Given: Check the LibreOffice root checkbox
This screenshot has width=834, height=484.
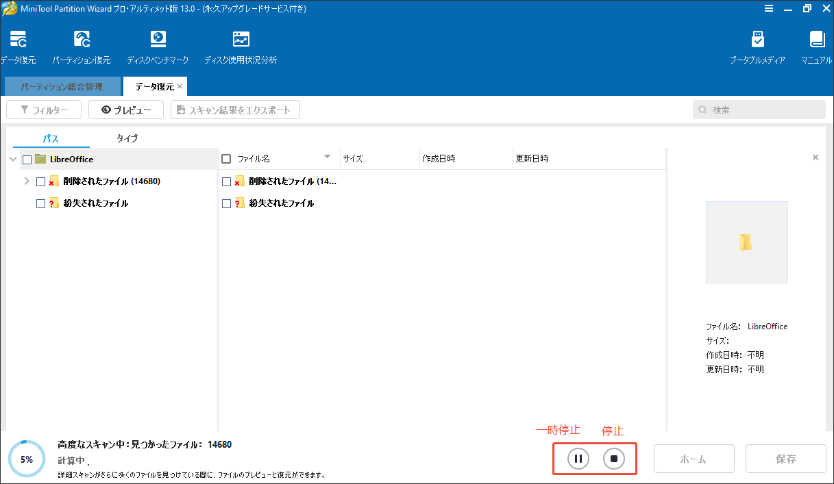Looking at the screenshot, I should pos(27,160).
